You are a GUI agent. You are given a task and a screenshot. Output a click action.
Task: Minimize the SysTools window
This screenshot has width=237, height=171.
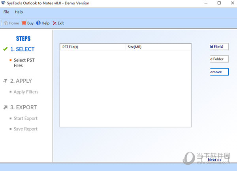pyautogui.click(x=206, y=3)
